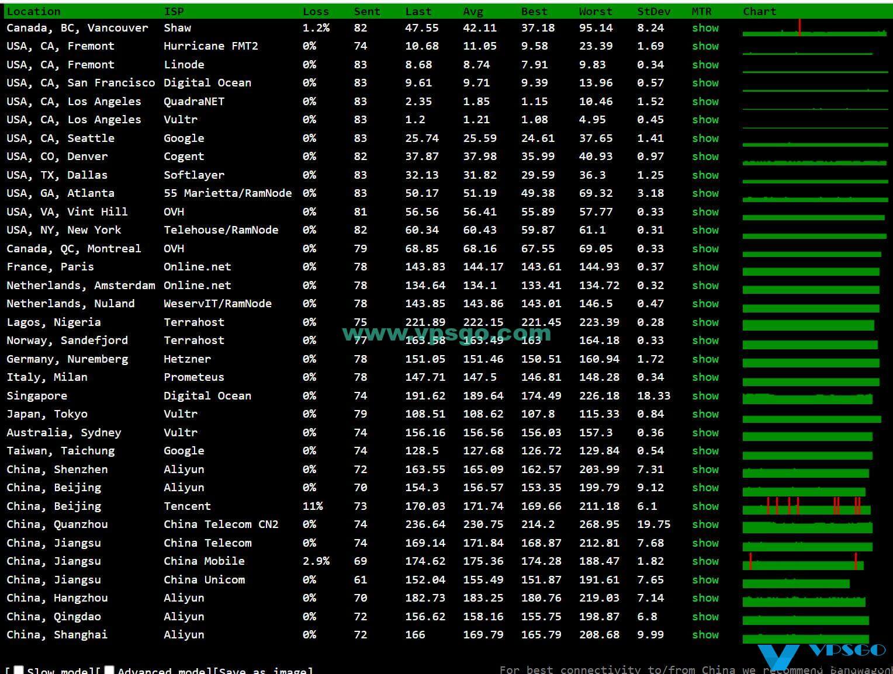Show MTR for Taiwan, Taichung Google
The width and height of the screenshot is (893, 674).
[x=705, y=451]
